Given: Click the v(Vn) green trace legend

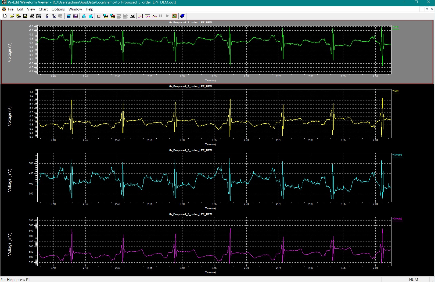Looking at the screenshot, I should 396,27.
